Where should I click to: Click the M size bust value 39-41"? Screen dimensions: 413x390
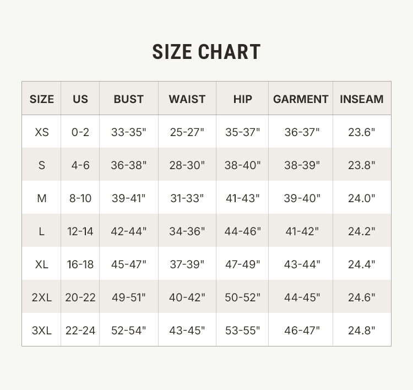[128, 198]
